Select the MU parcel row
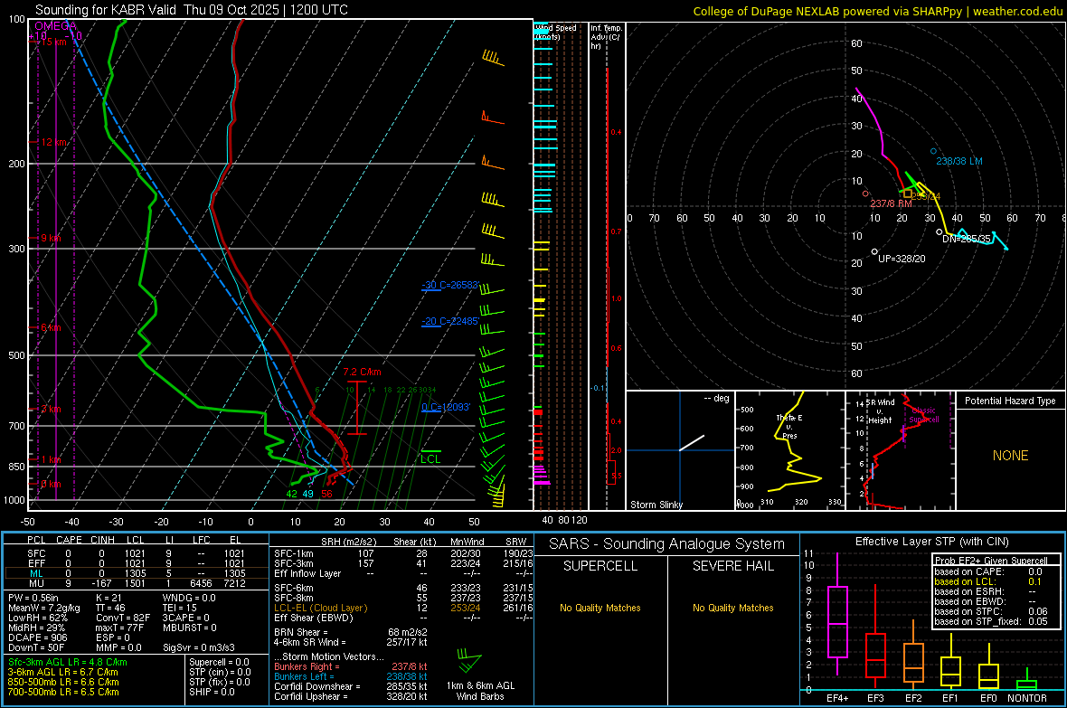This screenshot has height=708, width=1067. 136,583
